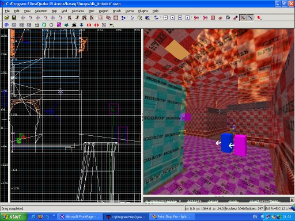295x221 pixels.
Task: Toggle the first pressed-in toolbar button
Action: [x=243, y=18]
